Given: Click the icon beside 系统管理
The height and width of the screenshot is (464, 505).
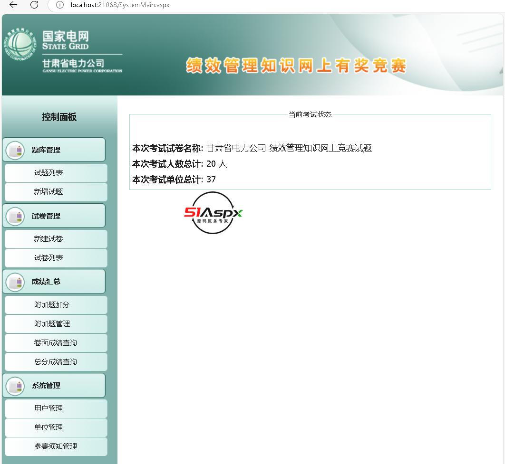Looking at the screenshot, I should point(15,386).
